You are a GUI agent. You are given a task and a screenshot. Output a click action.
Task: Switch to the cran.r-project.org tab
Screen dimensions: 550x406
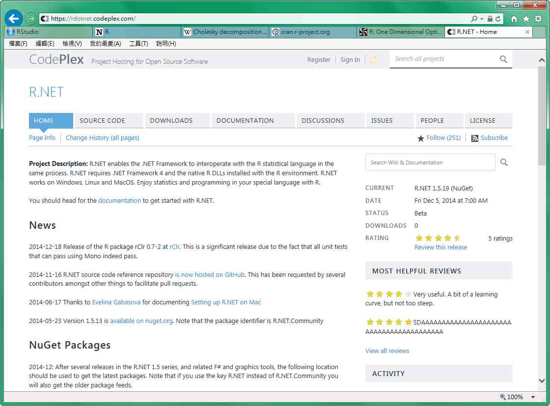click(x=313, y=32)
